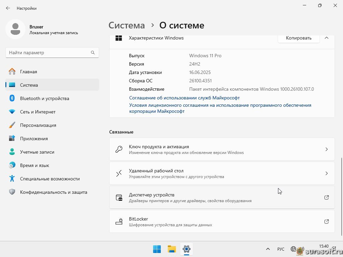Image resolution: width=343 pixels, height=257 pixels.
Task: Open Время и язык section
Action: (52, 165)
